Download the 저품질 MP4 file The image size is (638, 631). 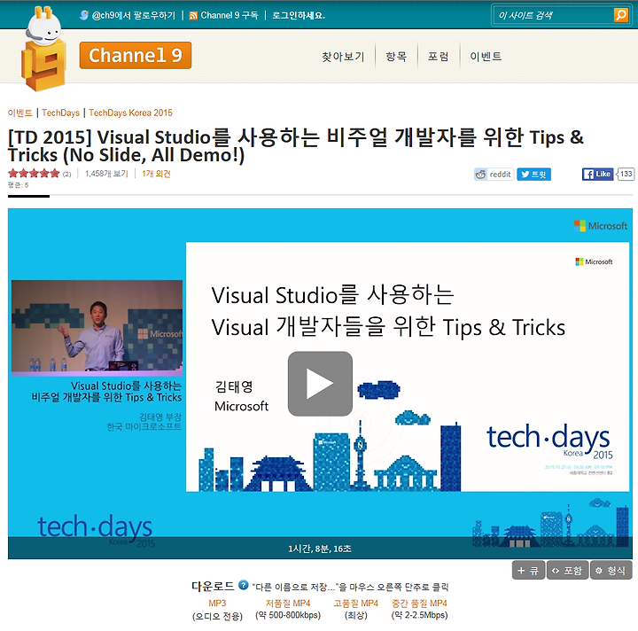pyautogui.click(x=288, y=603)
